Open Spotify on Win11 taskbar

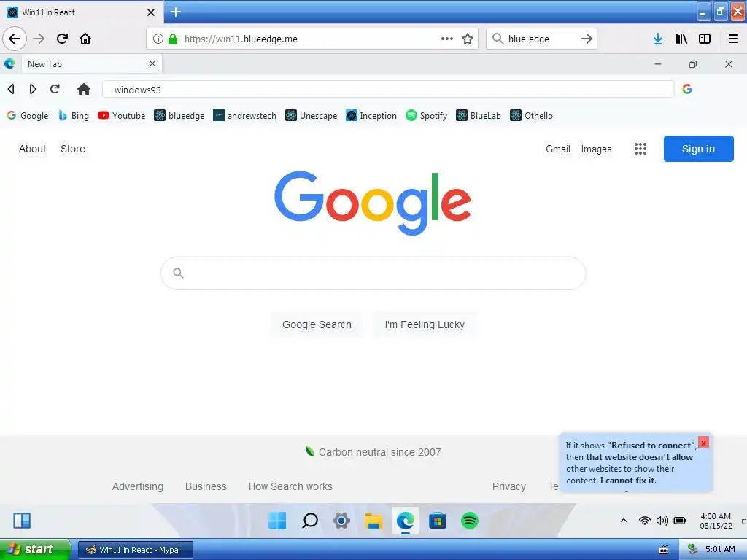coord(470,521)
